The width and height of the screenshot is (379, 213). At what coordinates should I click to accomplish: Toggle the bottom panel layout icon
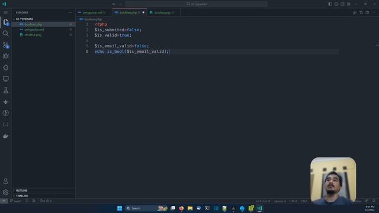tap(336, 4)
